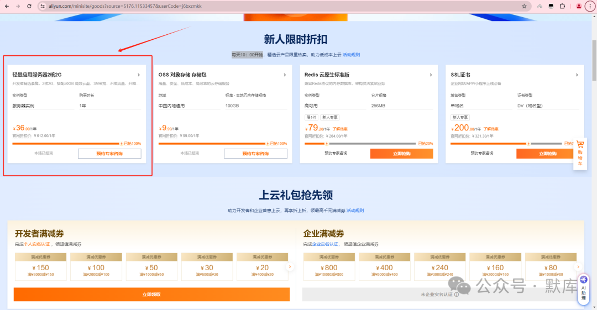Viewport: 597px width, 310px height.
Task: Select the ¥800 enterprise coupon card
Action: [329, 266]
